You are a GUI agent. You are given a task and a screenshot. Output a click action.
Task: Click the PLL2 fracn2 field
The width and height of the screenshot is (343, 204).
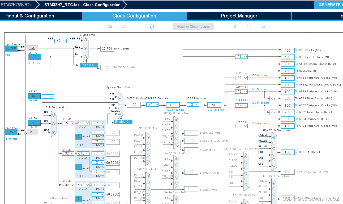pos(79,167)
